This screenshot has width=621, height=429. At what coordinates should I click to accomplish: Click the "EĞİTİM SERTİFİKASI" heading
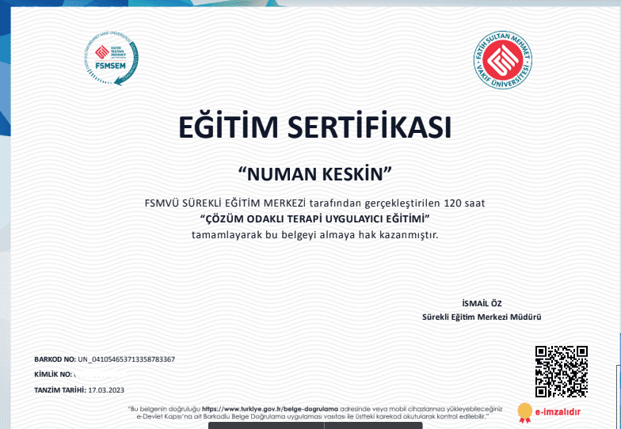point(314,128)
